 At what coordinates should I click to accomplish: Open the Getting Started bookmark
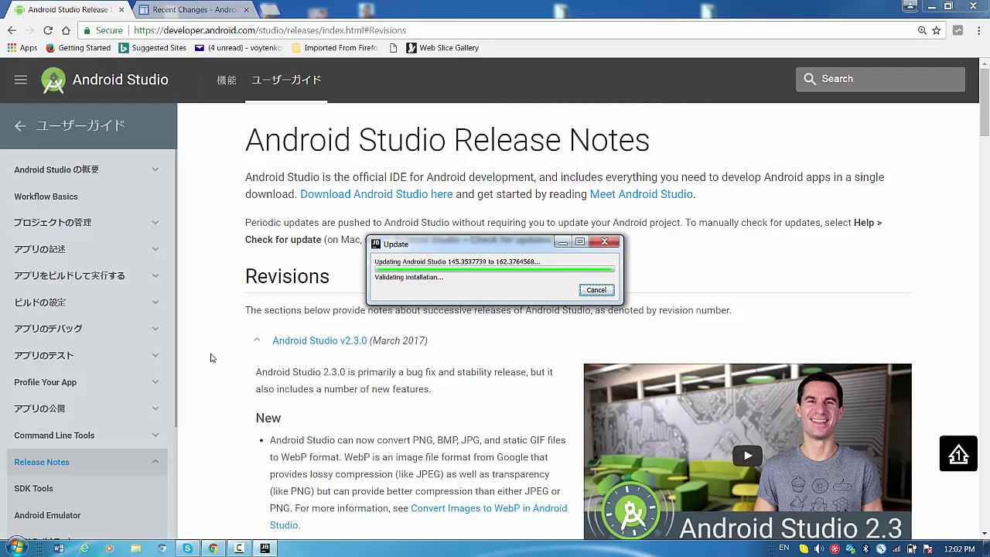(x=77, y=48)
